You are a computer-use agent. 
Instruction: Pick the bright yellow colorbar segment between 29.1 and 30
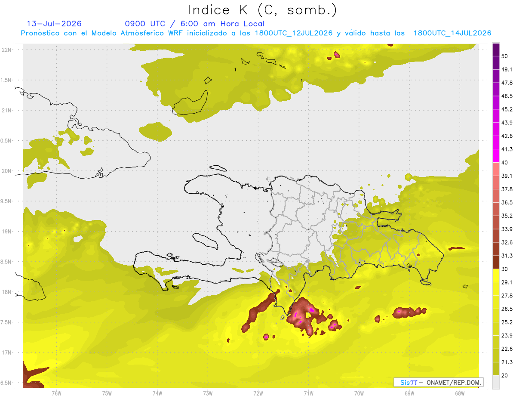[x=496, y=275]
